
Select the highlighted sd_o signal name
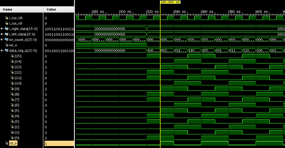(13, 143)
